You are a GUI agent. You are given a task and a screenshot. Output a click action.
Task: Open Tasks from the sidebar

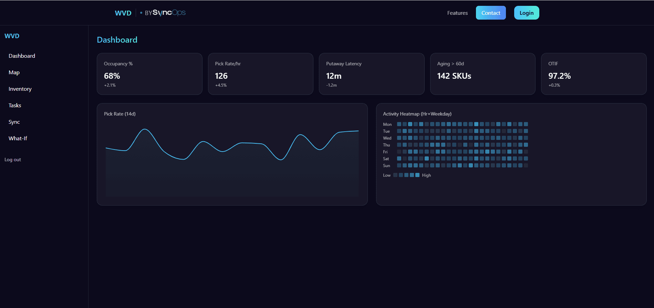(15, 105)
